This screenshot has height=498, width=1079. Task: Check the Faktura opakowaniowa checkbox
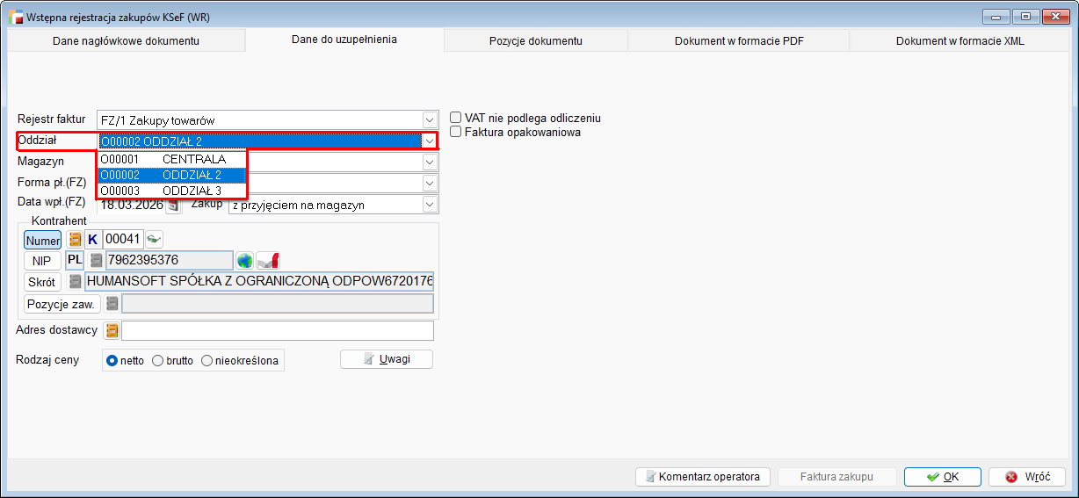click(x=456, y=132)
